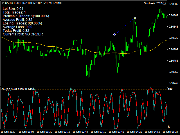Click the Average Loss: 0.00 line
The height and width of the screenshot is (135, 180).
click(17, 27)
